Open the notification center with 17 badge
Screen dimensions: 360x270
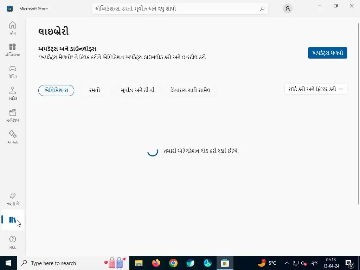click(x=349, y=263)
